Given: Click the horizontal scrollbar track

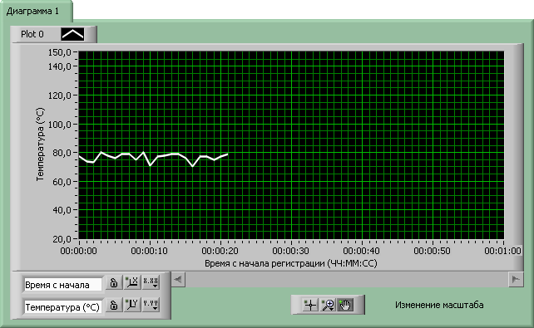Looking at the screenshot, I should click(347, 280).
